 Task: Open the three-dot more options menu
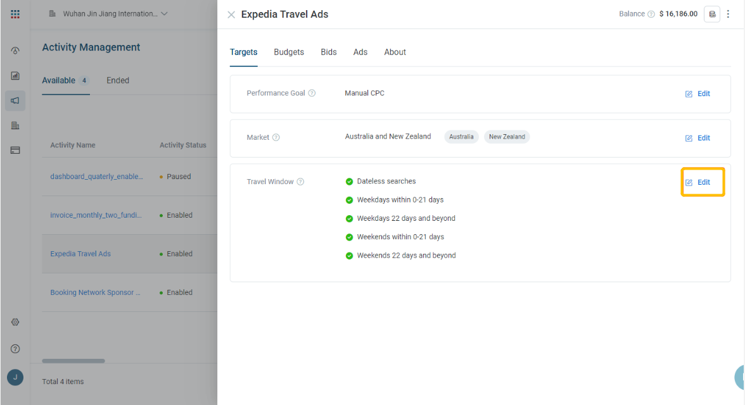[x=728, y=15]
